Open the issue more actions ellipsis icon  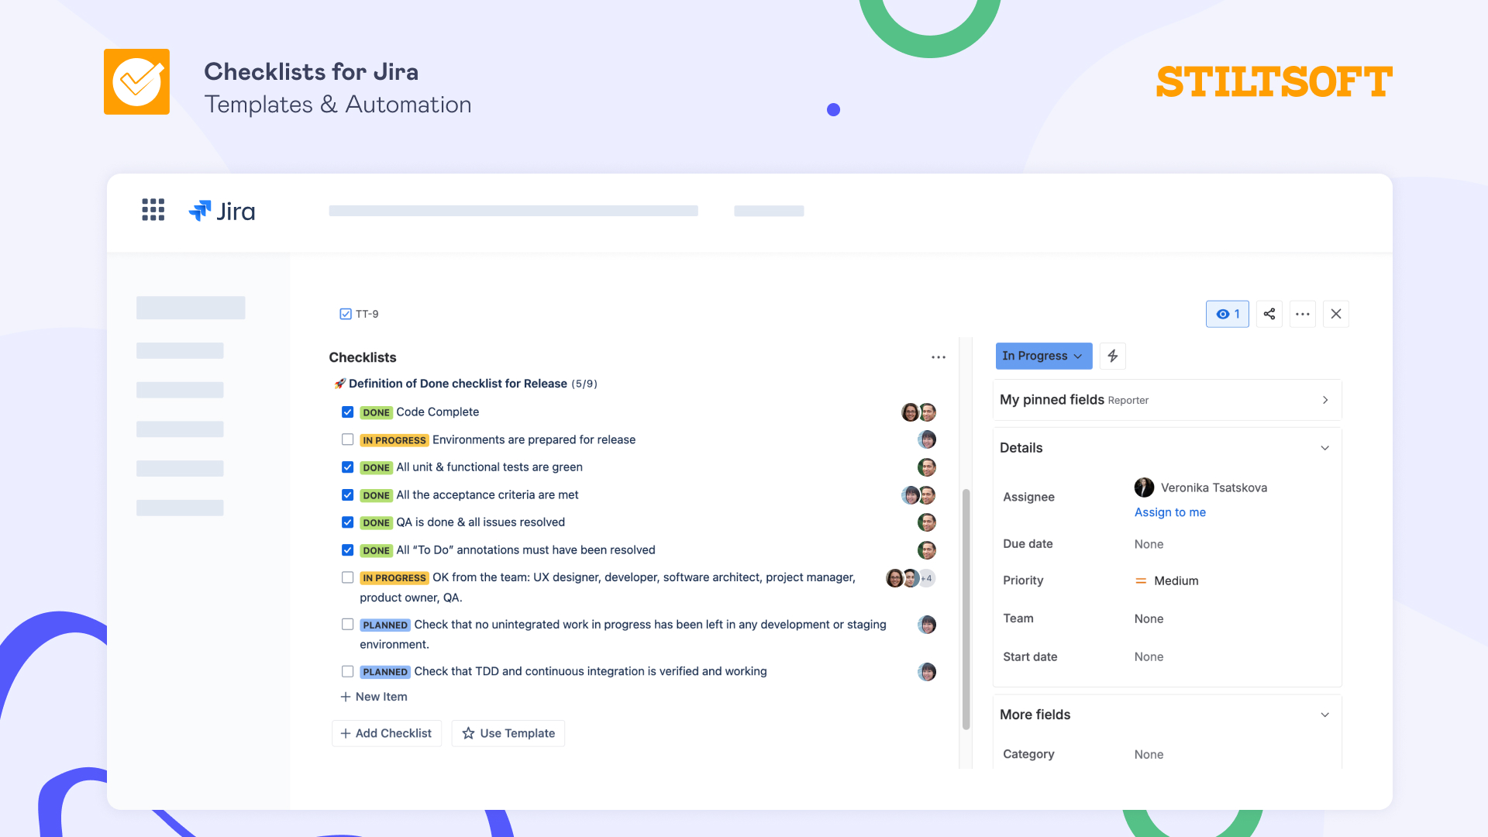pos(1303,314)
